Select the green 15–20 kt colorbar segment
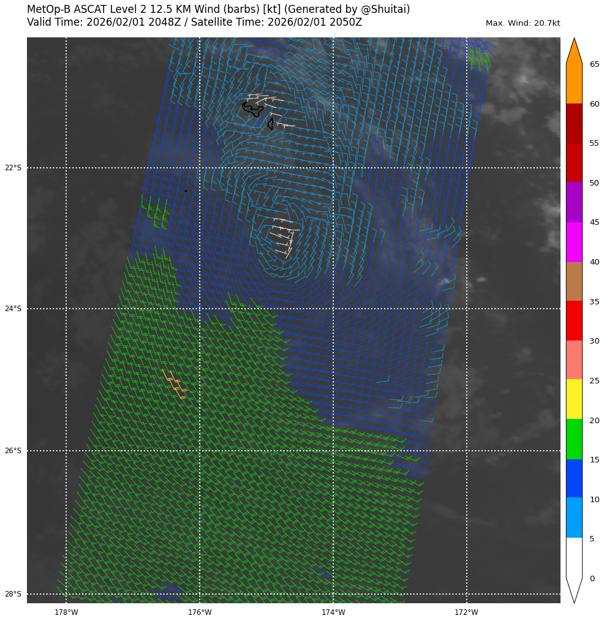 pos(574,439)
